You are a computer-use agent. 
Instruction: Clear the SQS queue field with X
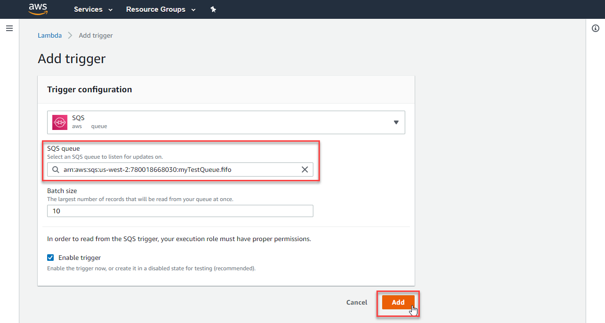(x=305, y=170)
